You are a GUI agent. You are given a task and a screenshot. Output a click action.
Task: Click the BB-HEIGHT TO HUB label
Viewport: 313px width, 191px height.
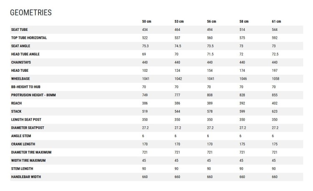tap(26, 87)
